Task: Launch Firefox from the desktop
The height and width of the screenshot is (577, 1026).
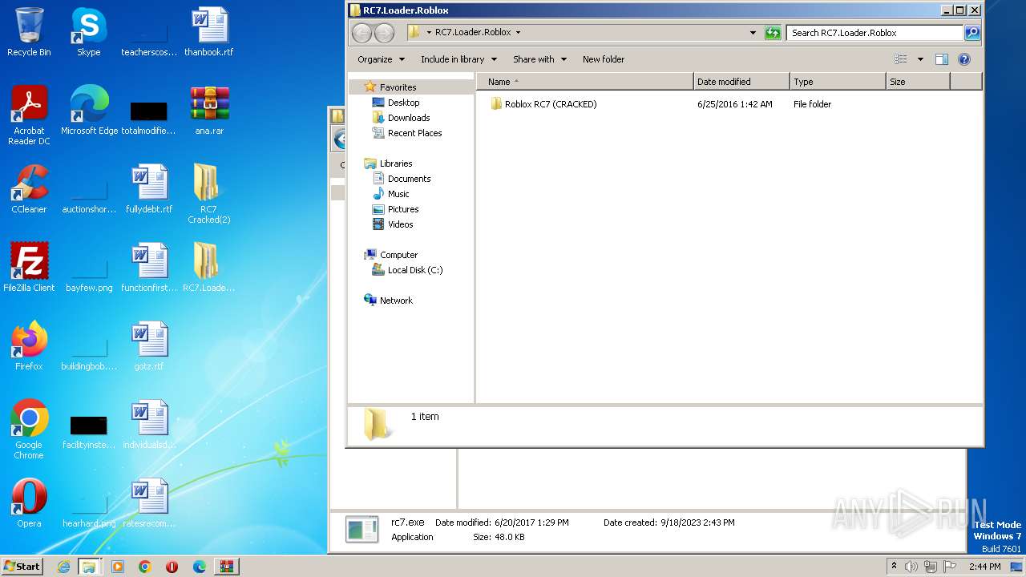Action: tap(29, 346)
